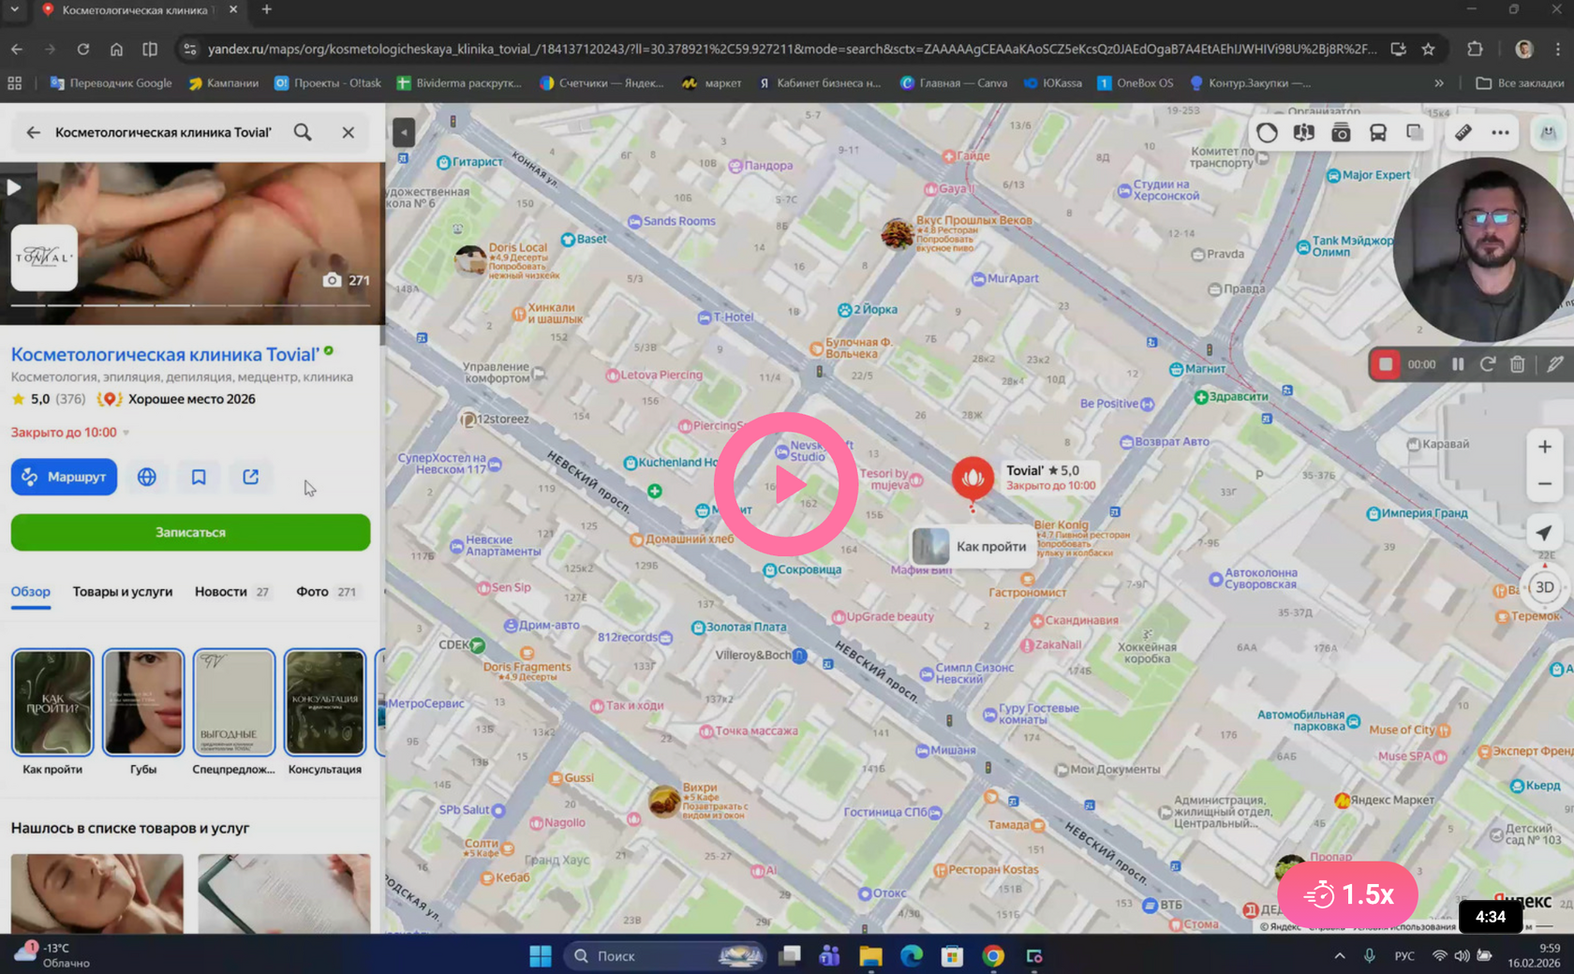Restart the screen recording

click(1488, 364)
